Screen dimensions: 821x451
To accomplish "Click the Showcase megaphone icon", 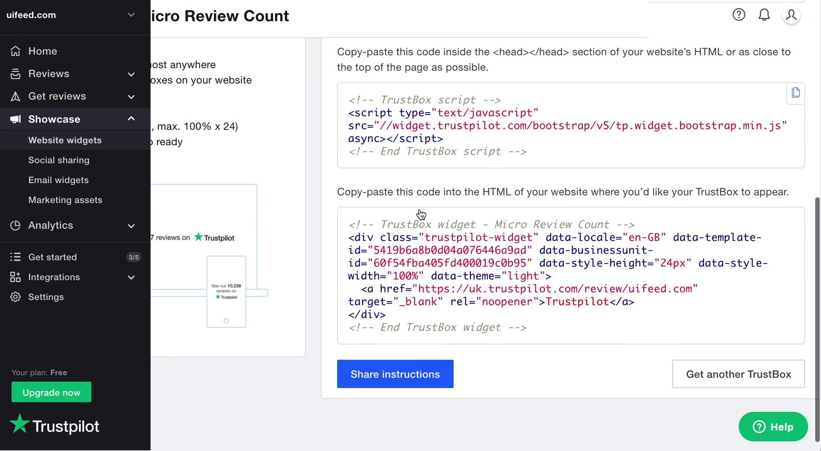I will tap(15, 119).
